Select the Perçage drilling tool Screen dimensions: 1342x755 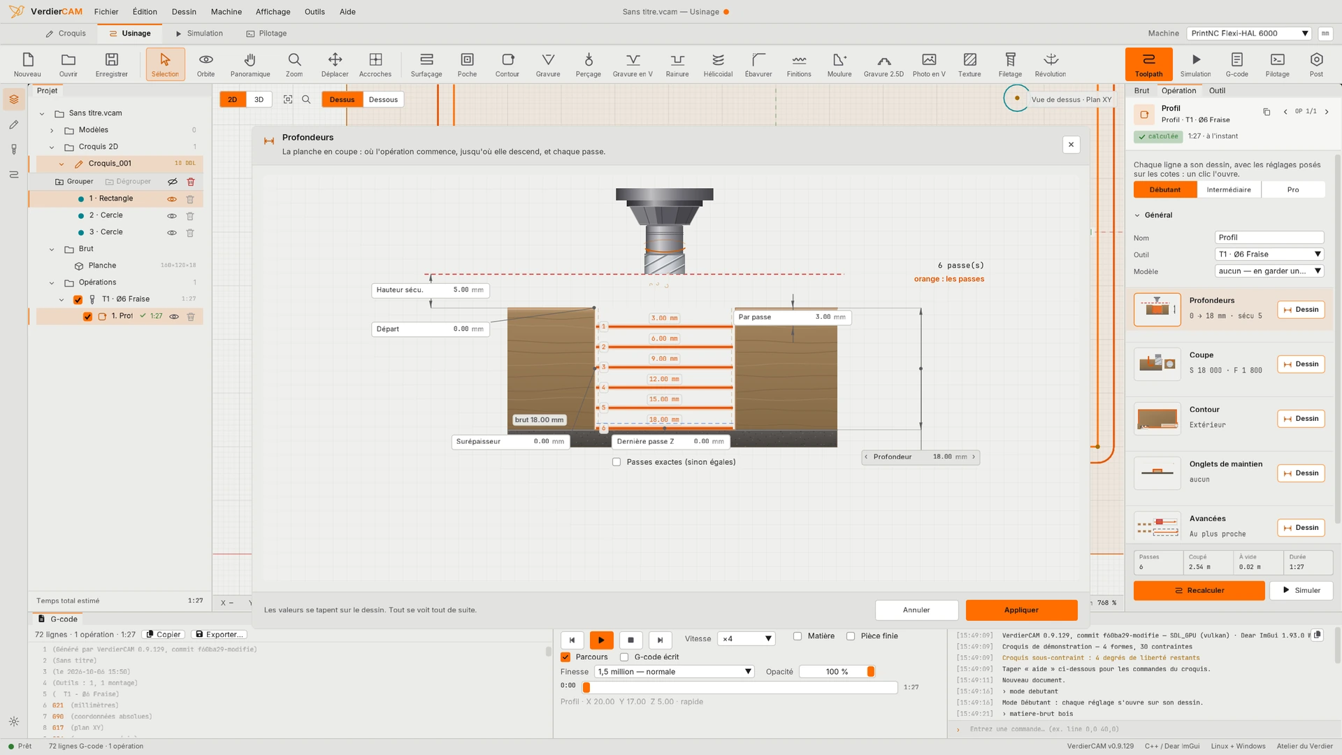pos(588,64)
